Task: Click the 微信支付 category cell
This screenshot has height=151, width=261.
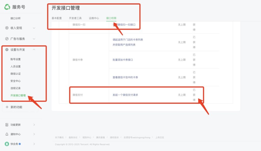Action: (77, 95)
